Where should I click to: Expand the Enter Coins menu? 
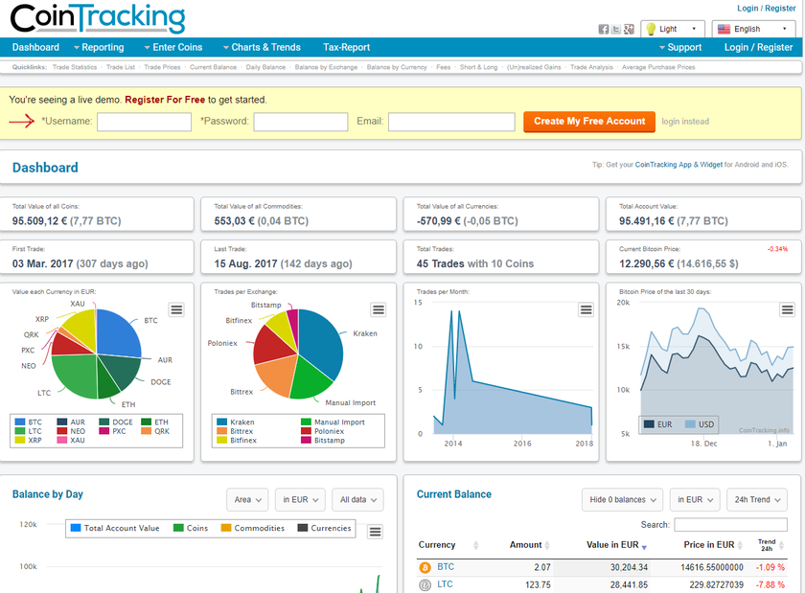[x=173, y=47]
